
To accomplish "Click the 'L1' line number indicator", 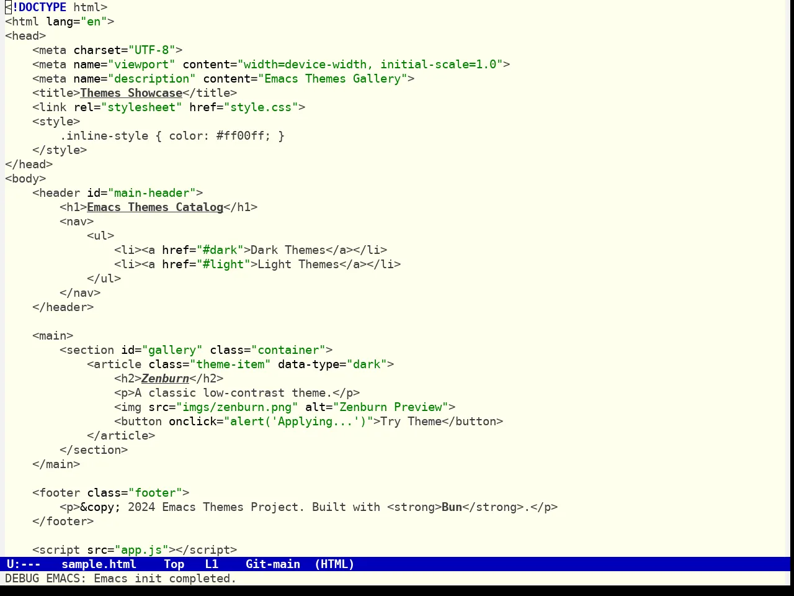I will click(212, 564).
